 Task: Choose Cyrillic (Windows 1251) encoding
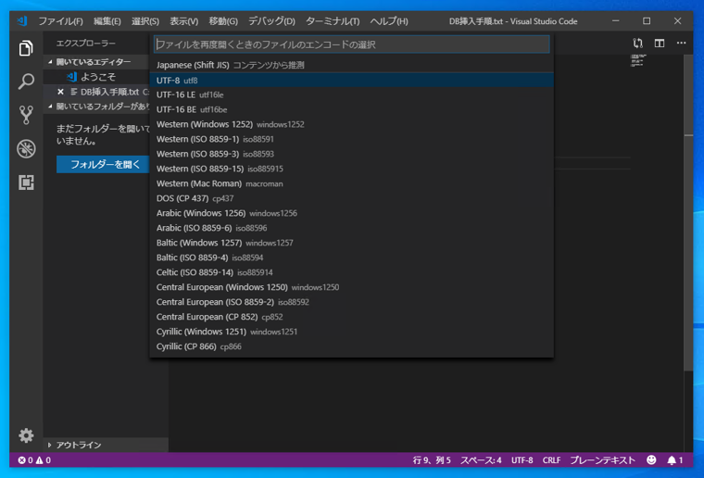tap(352, 332)
